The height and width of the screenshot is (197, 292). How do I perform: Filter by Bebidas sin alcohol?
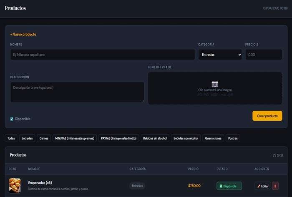coord(155,138)
